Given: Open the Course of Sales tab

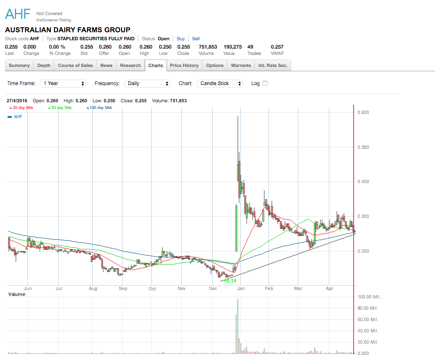Looking at the screenshot, I should click(x=75, y=65).
